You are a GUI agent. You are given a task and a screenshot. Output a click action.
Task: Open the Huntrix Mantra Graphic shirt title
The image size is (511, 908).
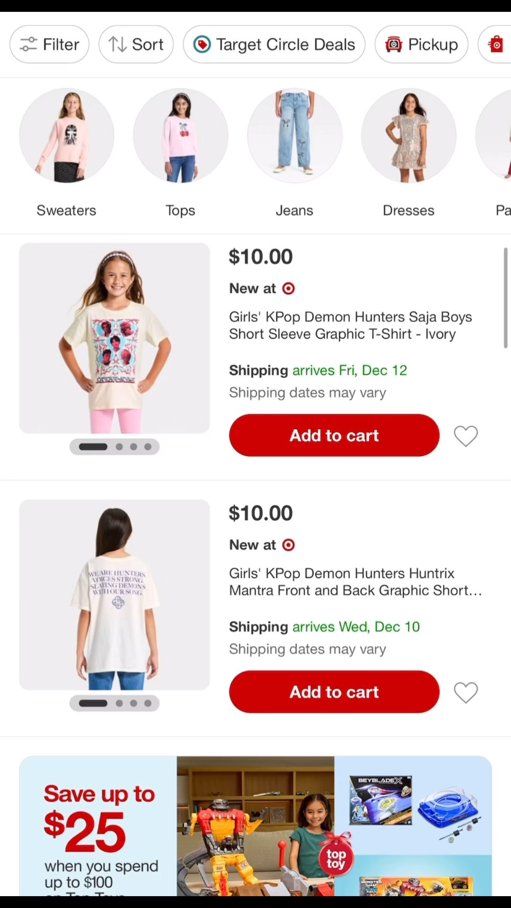tap(355, 582)
